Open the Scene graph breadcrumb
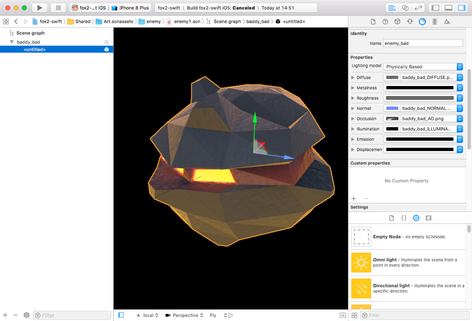This screenshot has width=472, height=321. pos(224,21)
